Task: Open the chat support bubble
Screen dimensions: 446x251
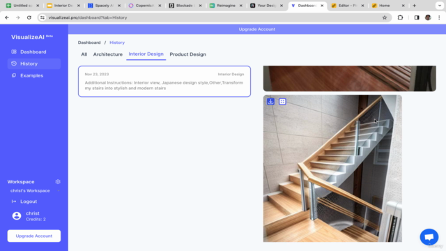Action: (429, 237)
